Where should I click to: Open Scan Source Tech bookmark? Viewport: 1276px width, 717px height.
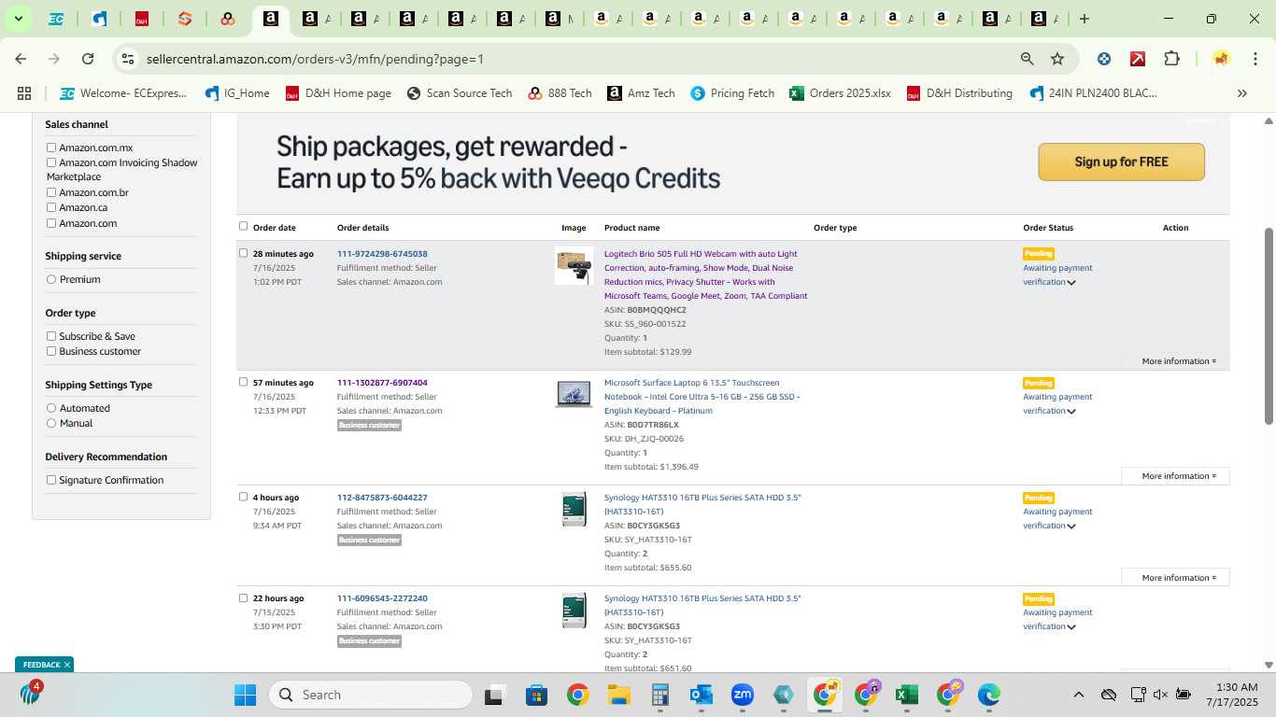tap(460, 93)
